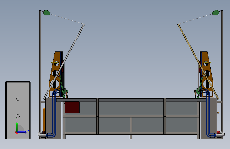230x149 pixels.
Task: Select the red valve at bottom right
Action: click(218, 133)
